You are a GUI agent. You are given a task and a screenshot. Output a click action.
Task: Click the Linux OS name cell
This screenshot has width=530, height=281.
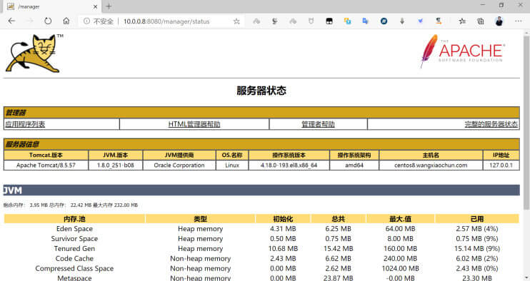tap(232, 165)
